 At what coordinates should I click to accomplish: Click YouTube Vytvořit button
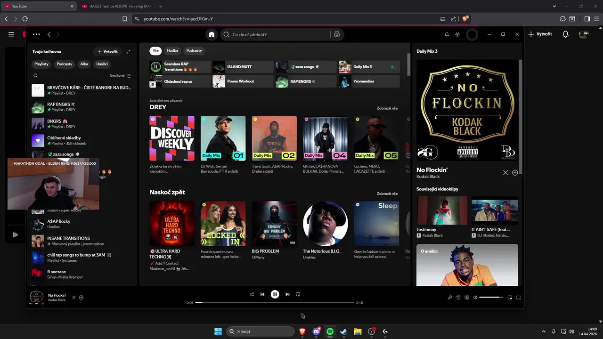(x=540, y=34)
